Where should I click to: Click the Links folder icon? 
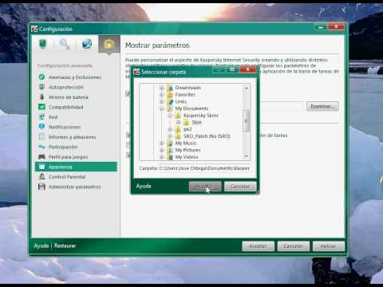point(170,101)
